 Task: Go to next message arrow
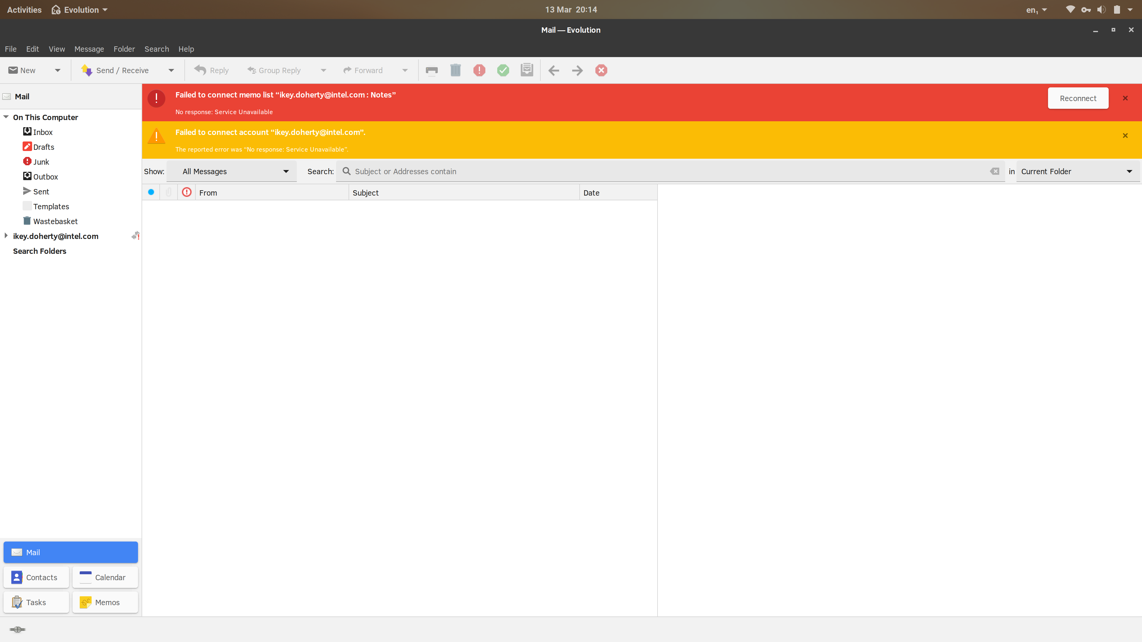pyautogui.click(x=577, y=70)
